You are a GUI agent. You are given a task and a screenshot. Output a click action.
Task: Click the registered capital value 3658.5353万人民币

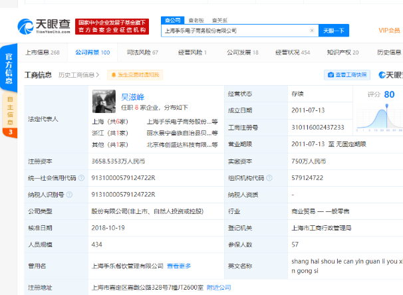pyautogui.click(x=118, y=161)
